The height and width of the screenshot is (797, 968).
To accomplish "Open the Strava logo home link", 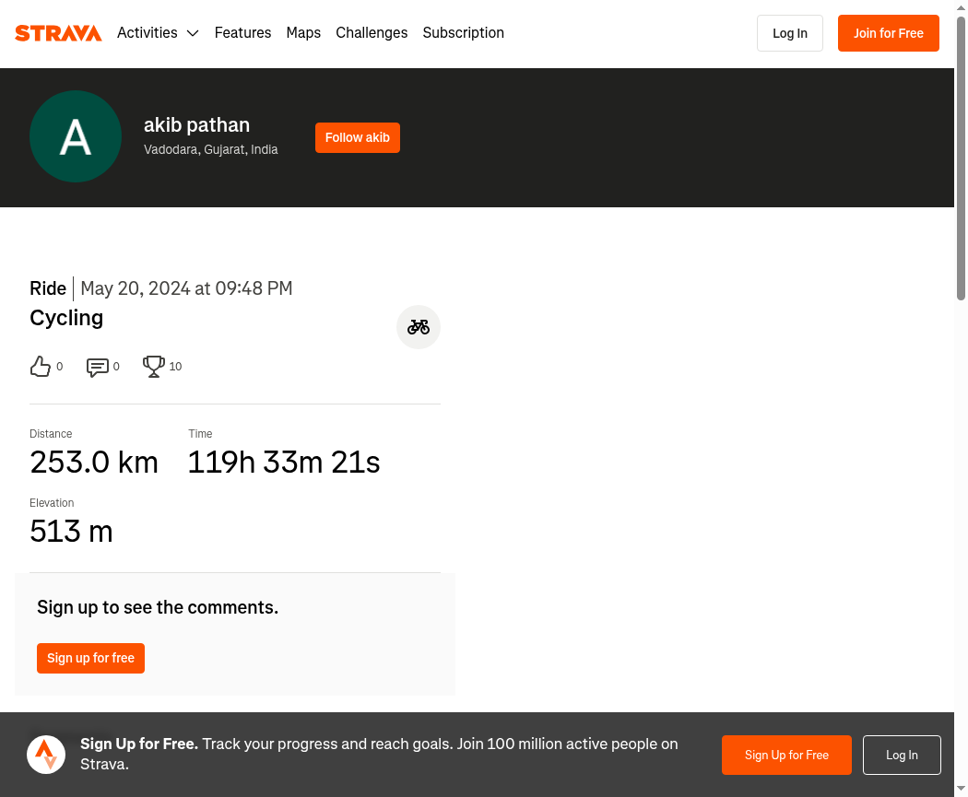I will point(58,32).
